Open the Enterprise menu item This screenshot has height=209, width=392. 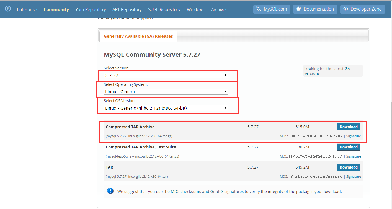(27, 9)
